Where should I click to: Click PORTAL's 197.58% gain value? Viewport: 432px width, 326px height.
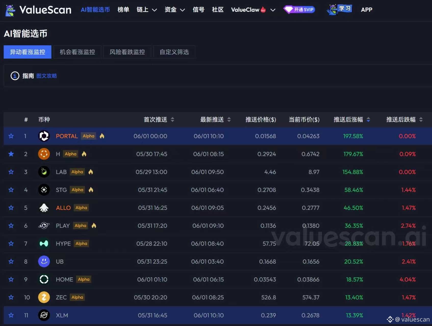tap(353, 136)
